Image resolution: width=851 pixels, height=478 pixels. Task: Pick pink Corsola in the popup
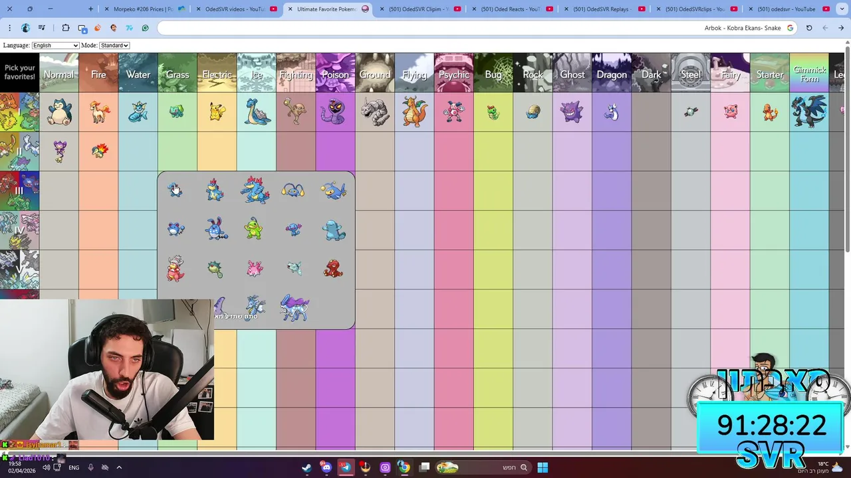tap(255, 268)
